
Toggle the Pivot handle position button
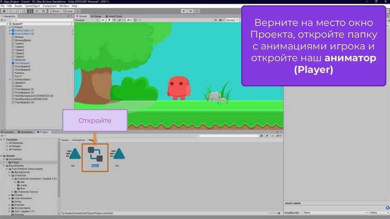tap(55, 11)
